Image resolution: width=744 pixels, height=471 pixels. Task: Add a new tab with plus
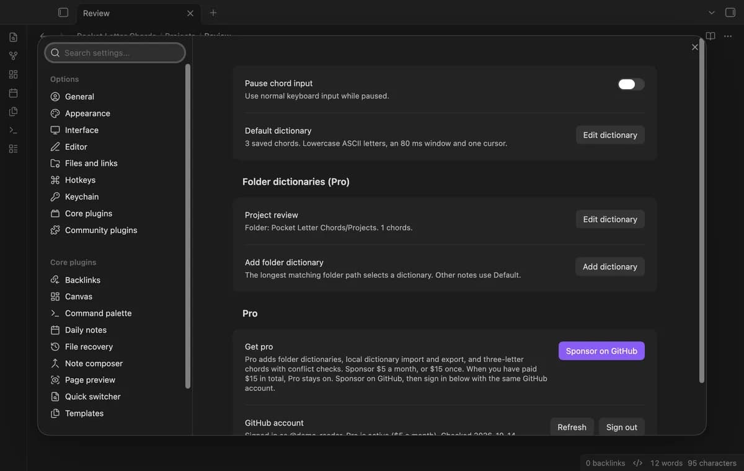pos(213,12)
